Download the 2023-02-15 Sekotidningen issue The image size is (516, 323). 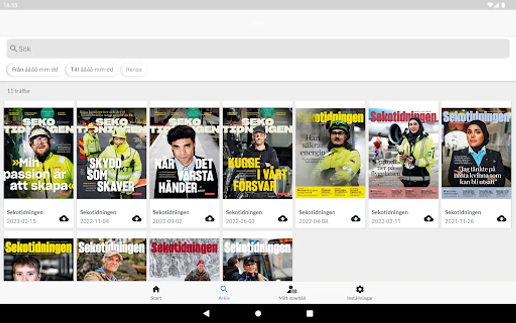click(x=64, y=218)
